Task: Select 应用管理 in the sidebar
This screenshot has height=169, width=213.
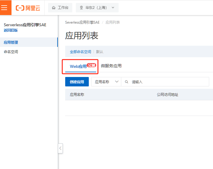Action: pyautogui.click(x=29, y=42)
